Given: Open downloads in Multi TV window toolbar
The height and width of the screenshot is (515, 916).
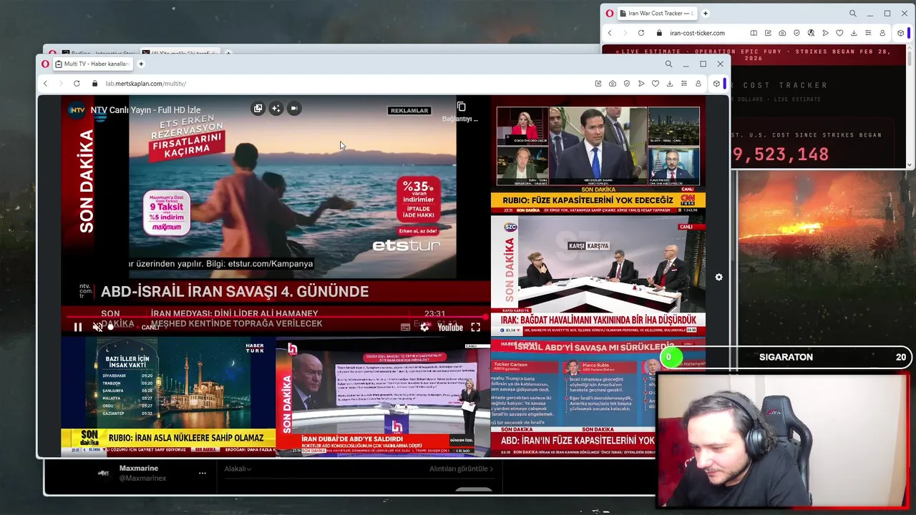Looking at the screenshot, I should (x=670, y=84).
